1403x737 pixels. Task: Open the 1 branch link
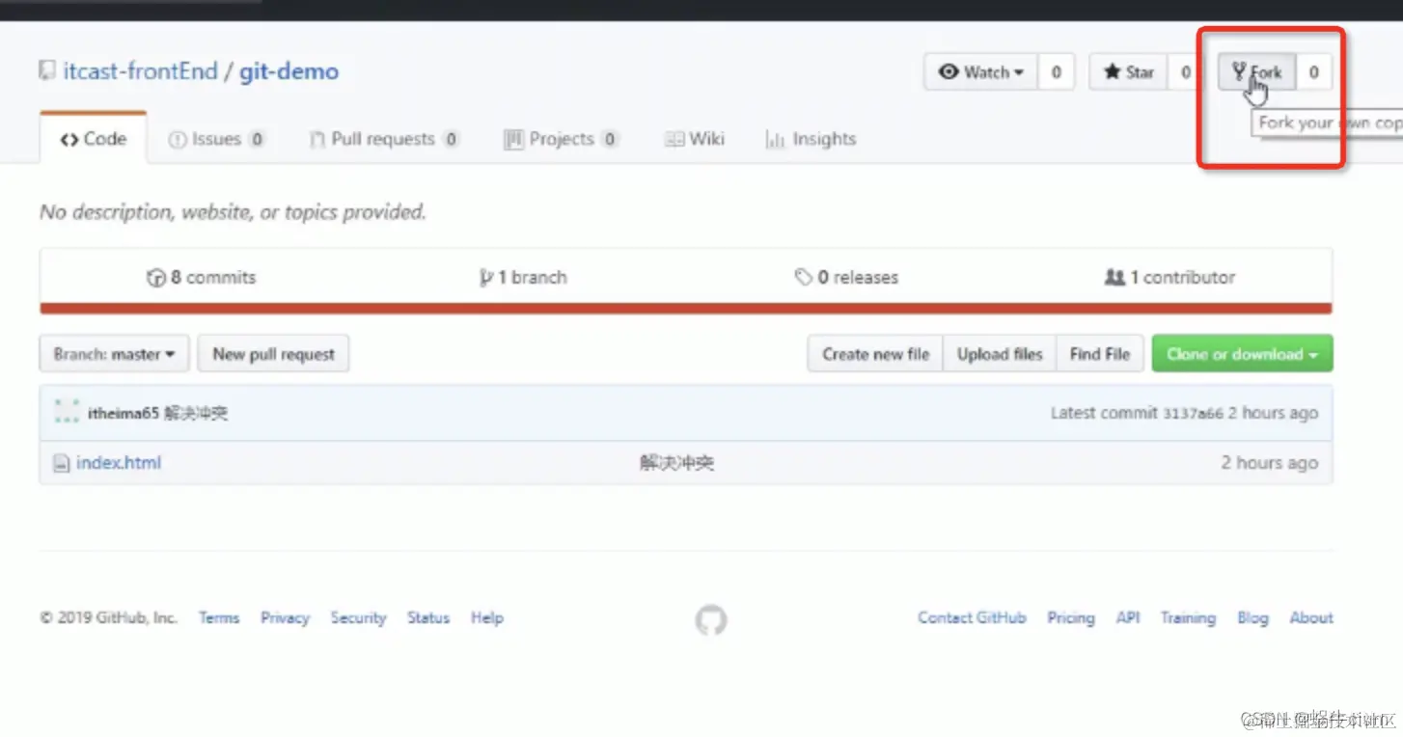(x=523, y=278)
